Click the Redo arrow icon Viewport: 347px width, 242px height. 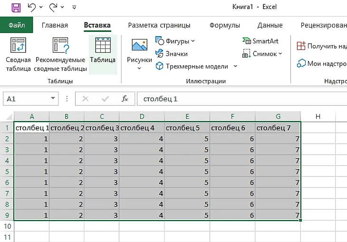(54, 7)
